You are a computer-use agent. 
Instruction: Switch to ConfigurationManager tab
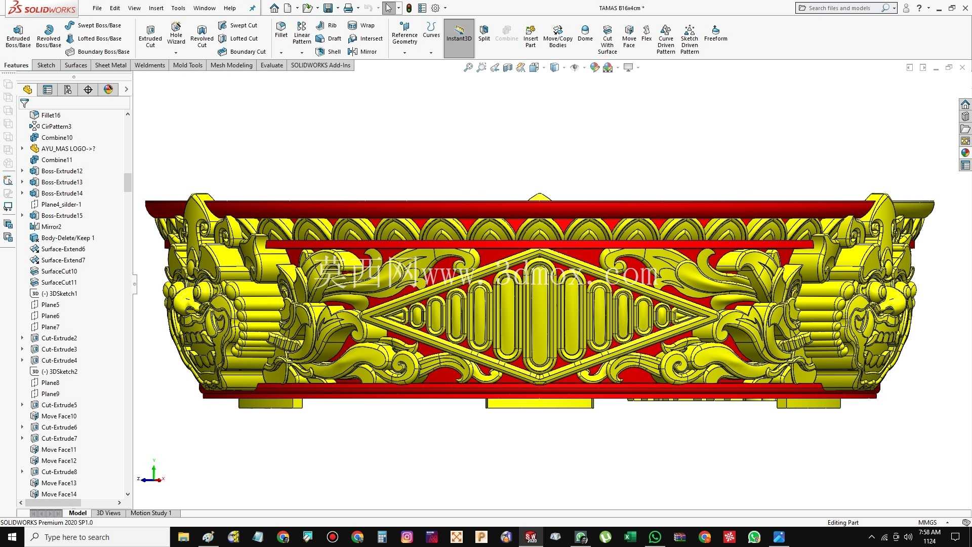pyautogui.click(x=68, y=90)
